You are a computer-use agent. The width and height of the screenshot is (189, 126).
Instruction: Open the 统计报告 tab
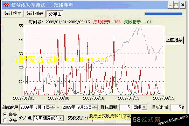pyautogui.click(x=13, y=14)
